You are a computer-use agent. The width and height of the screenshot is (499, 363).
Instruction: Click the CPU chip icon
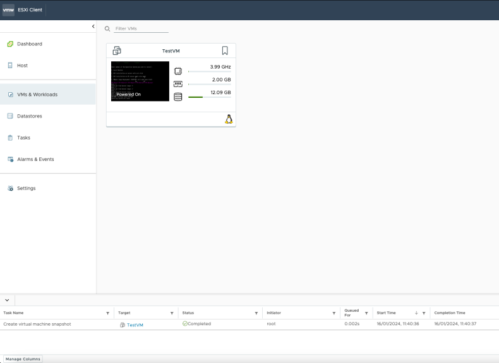click(178, 71)
